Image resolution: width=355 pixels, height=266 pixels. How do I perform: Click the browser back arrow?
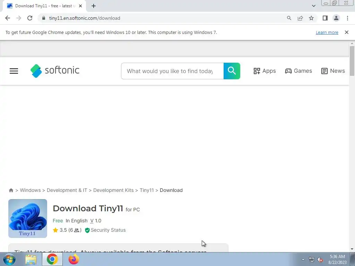pyautogui.click(x=8, y=18)
